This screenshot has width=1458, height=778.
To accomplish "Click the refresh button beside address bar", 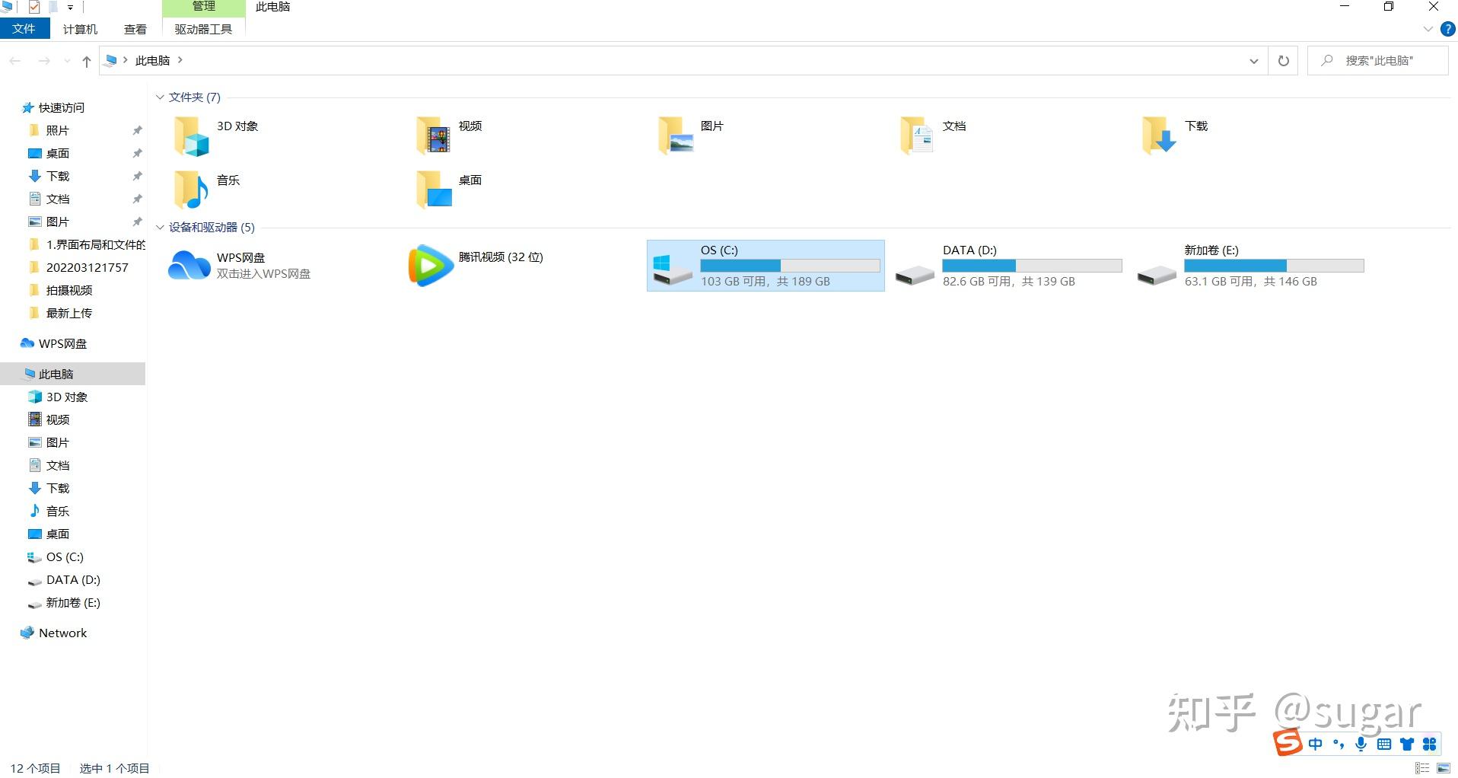I will pyautogui.click(x=1283, y=60).
